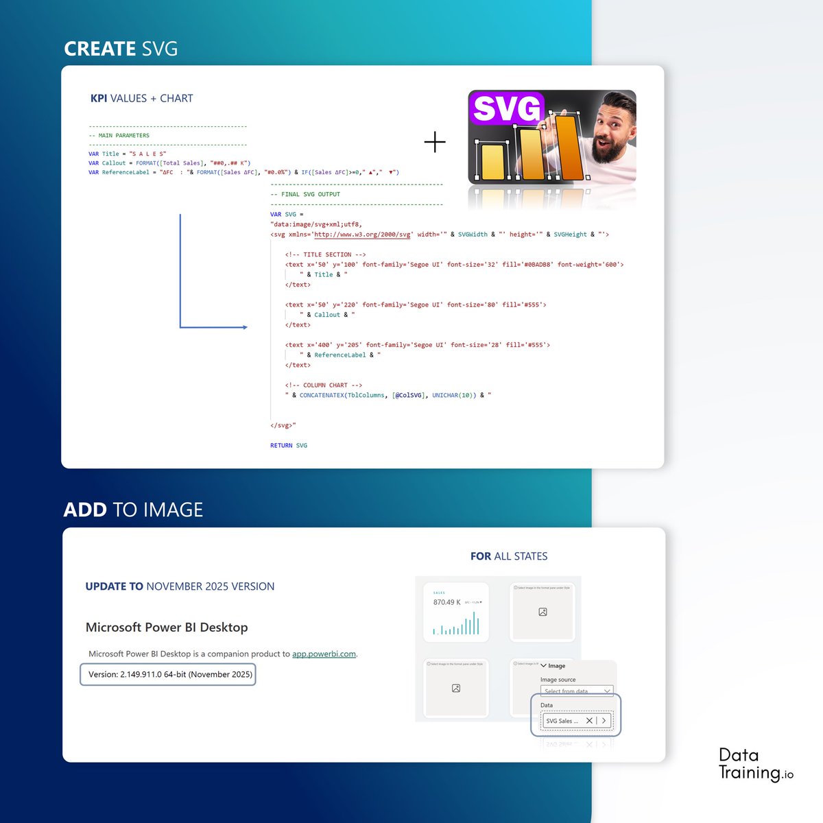Image resolution: width=823 pixels, height=823 pixels.
Task: Clear the SVG Sales data field with X
Action: tap(589, 721)
